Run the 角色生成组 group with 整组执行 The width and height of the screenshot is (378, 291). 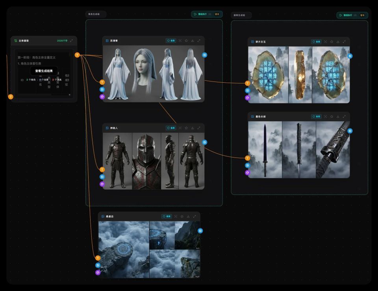click(207, 14)
